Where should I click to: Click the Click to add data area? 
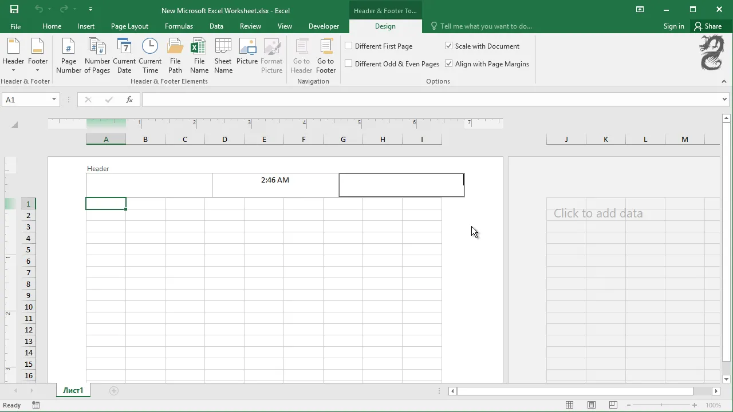pos(598,213)
